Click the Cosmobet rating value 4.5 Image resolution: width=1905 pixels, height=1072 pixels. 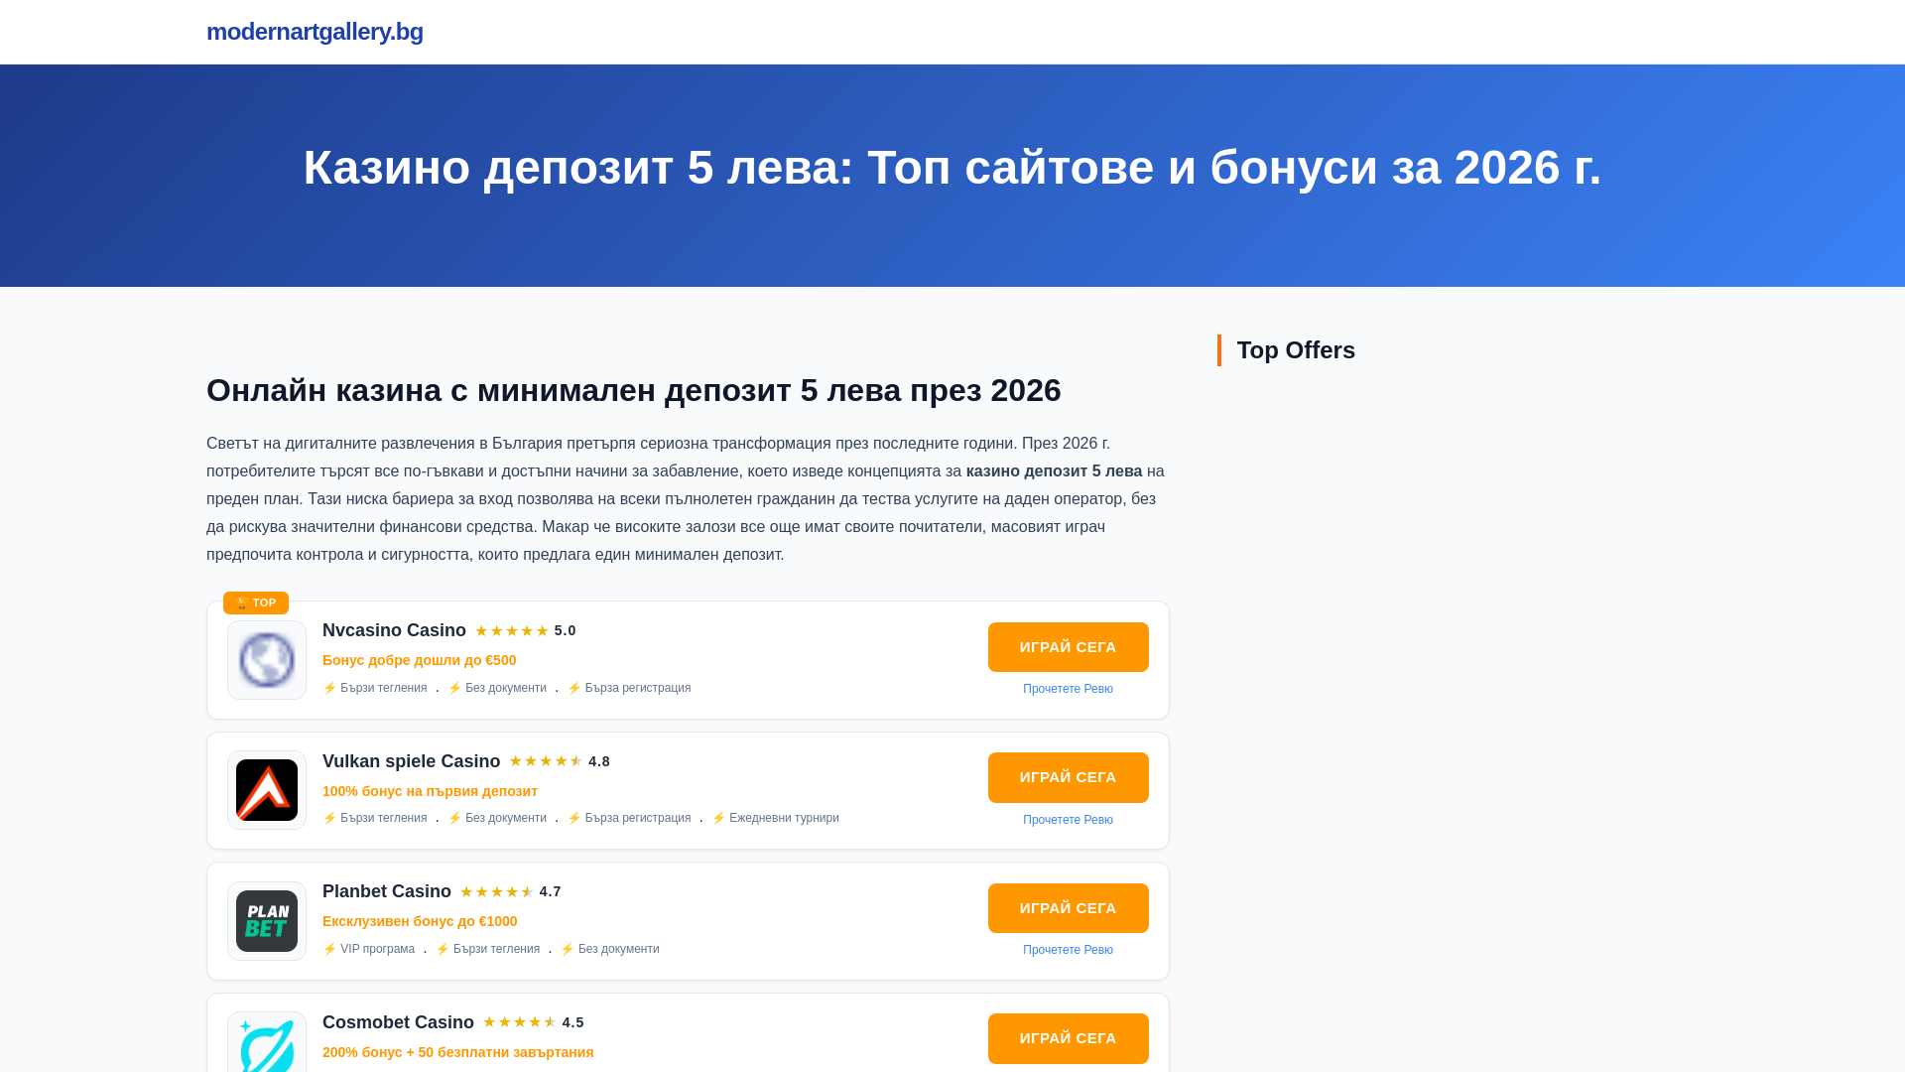pyautogui.click(x=573, y=1022)
